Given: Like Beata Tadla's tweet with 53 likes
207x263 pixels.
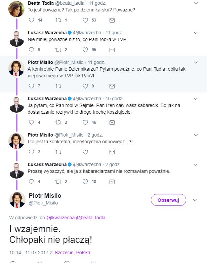Looking at the screenshot, I should (x=85, y=20).
